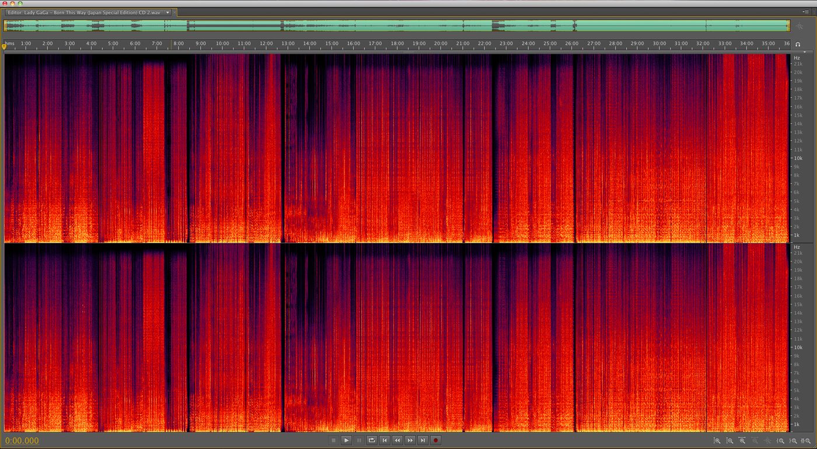This screenshot has width=817, height=449.
Task: Click the 0:00.000 timecode display
Action: [x=22, y=441]
